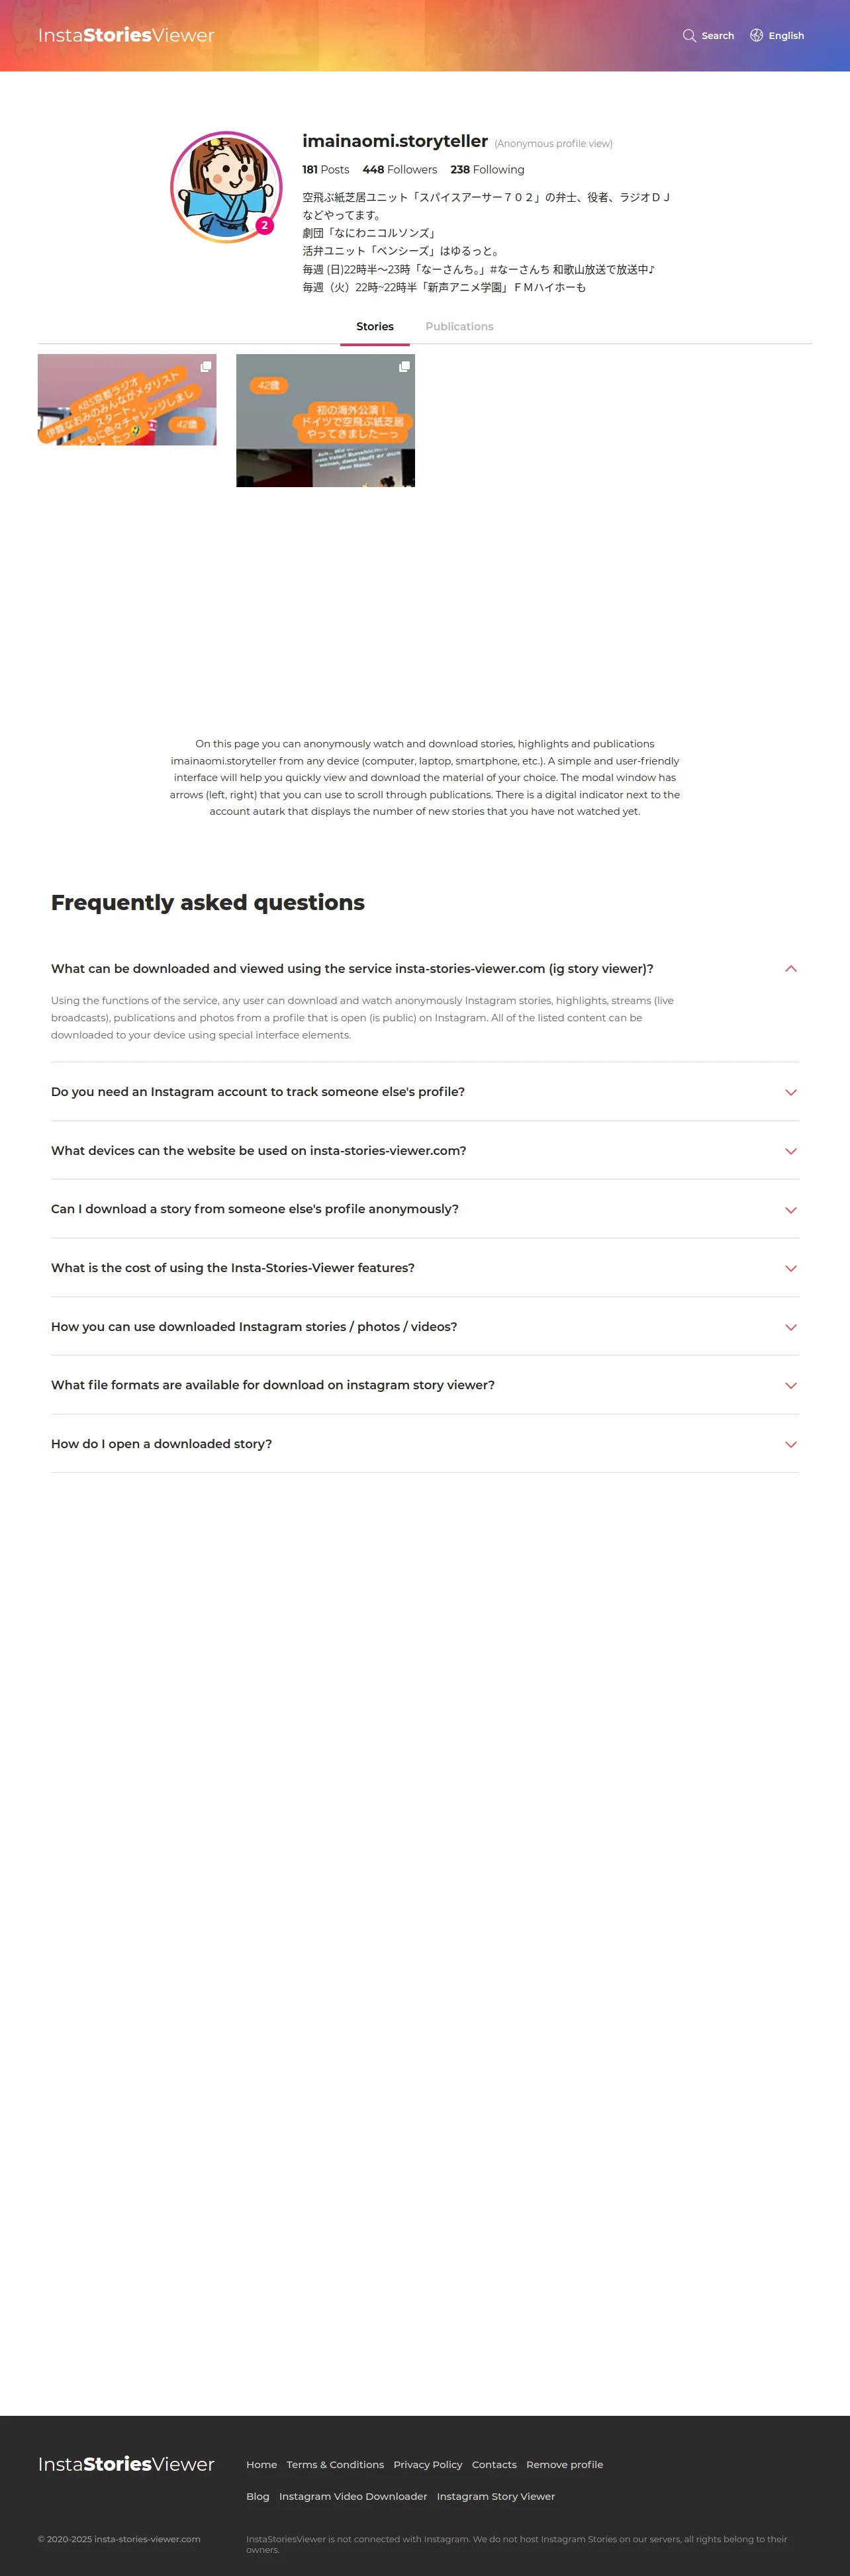The width and height of the screenshot is (850, 2576).
Task: Expand 'How do I open a downloaded story?'
Action: (790, 1444)
